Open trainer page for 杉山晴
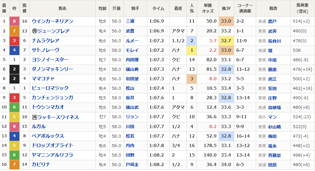 click(275, 127)
